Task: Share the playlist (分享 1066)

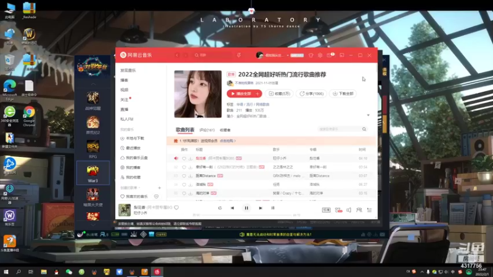Action: click(x=311, y=94)
